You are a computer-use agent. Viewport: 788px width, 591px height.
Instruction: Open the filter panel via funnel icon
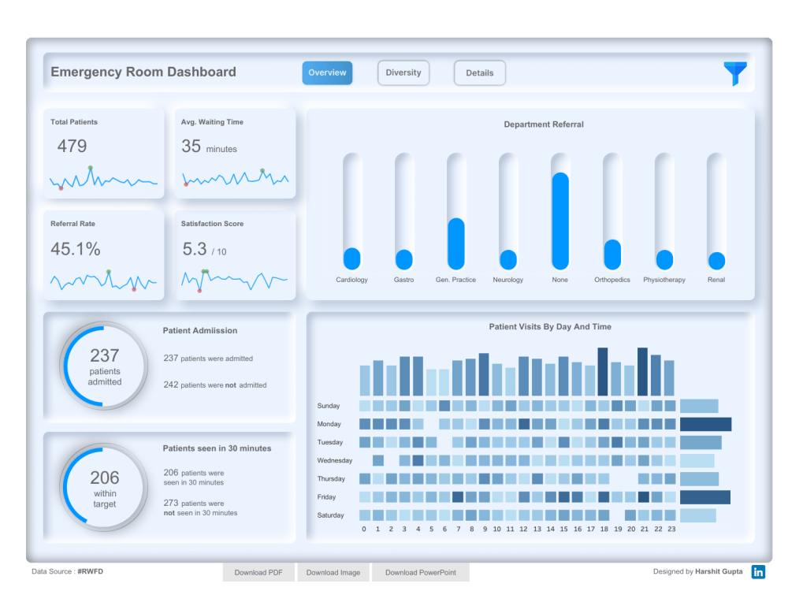[x=734, y=72]
